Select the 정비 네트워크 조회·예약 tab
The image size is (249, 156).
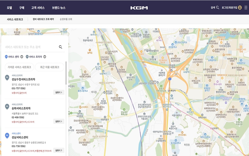[43, 19]
